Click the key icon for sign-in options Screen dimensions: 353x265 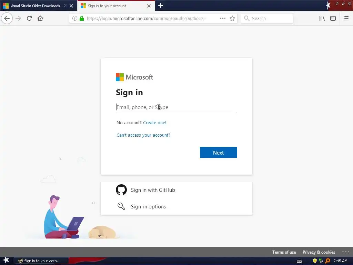[x=121, y=206]
